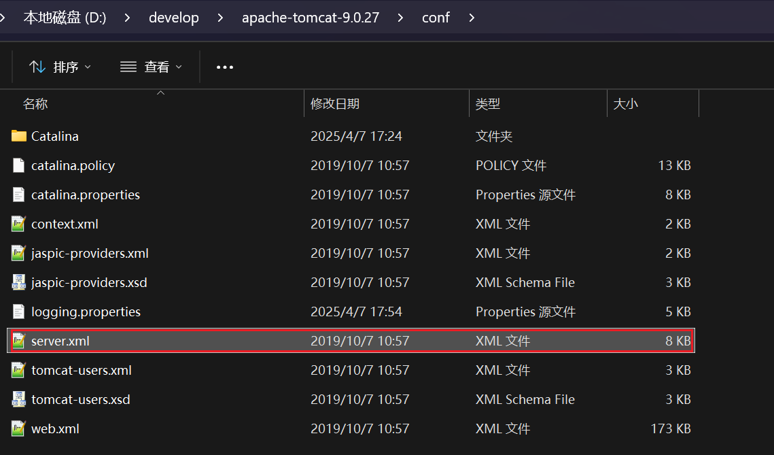Image resolution: width=774 pixels, height=455 pixels.
Task: Click the conf breadcrumb segment
Action: (x=436, y=18)
